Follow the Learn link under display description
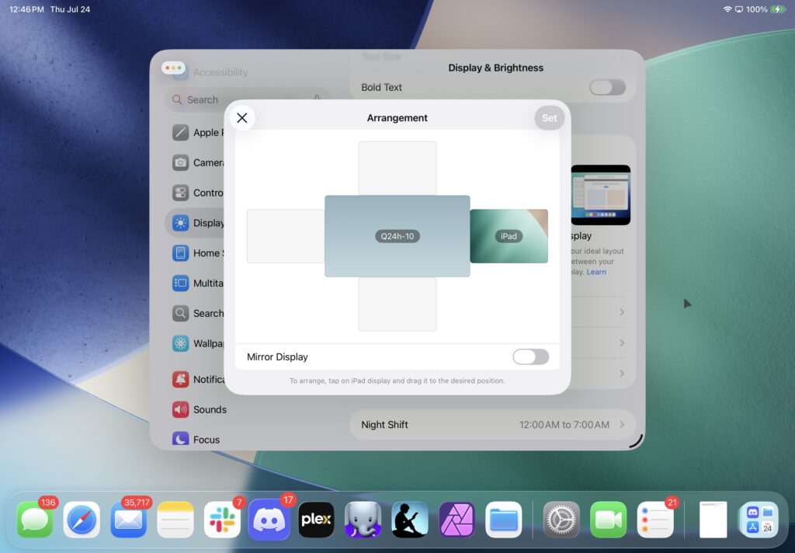 [596, 272]
